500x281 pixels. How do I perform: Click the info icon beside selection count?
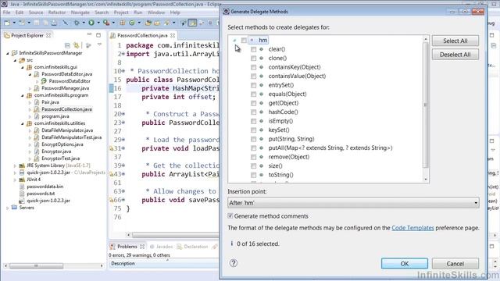click(232, 244)
